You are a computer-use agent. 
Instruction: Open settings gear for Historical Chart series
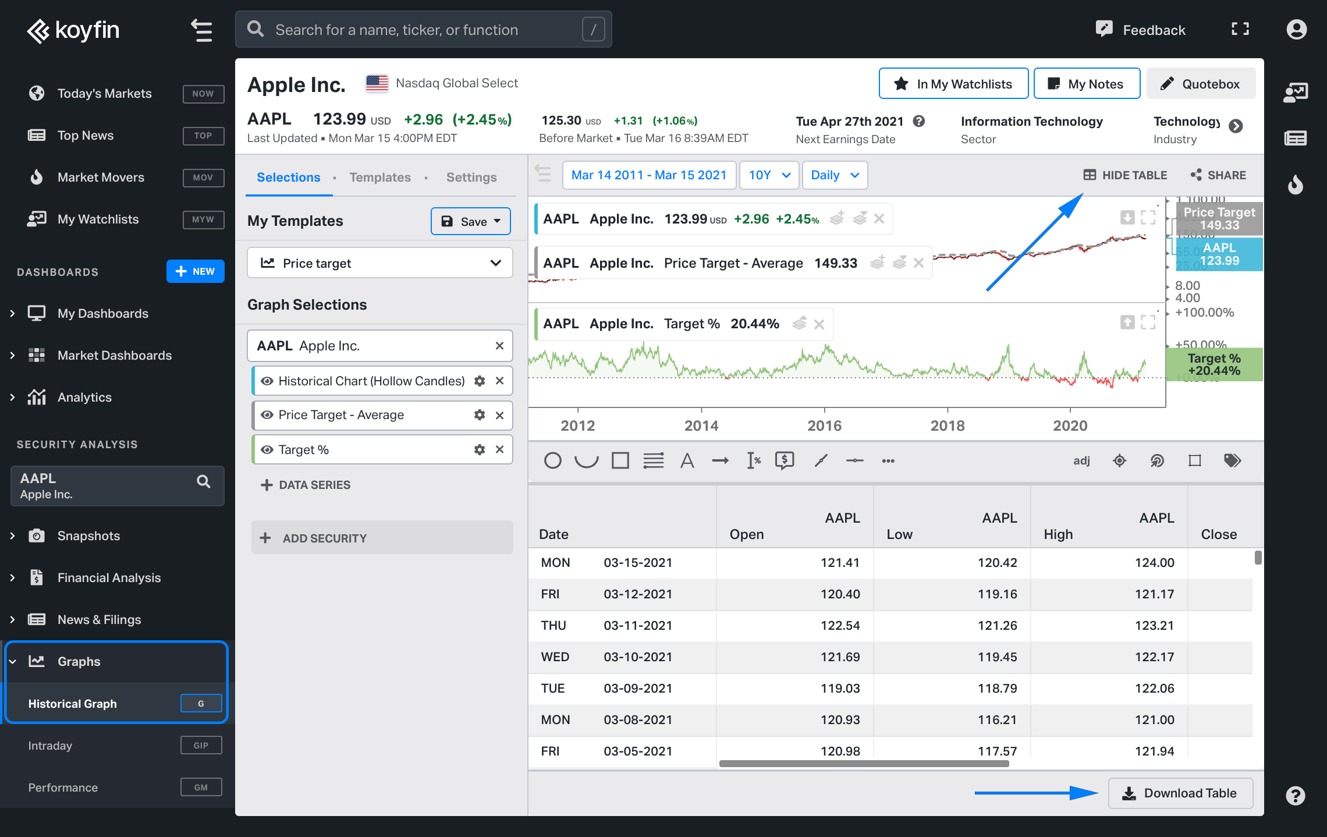click(x=480, y=381)
